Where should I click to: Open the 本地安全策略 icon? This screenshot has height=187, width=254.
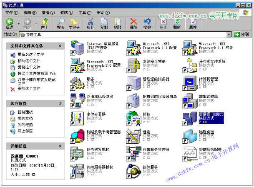(133, 64)
